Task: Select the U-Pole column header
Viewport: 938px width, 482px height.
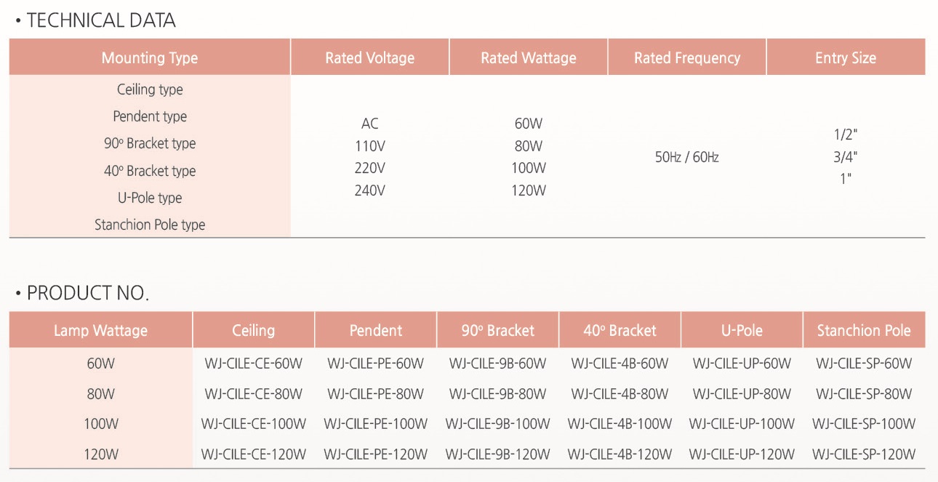Action: (742, 331)
